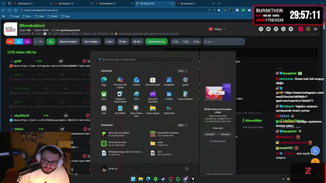The image size is (326, 183).
Task: Filter by 15 dk+ button
Action: (123, 42)
